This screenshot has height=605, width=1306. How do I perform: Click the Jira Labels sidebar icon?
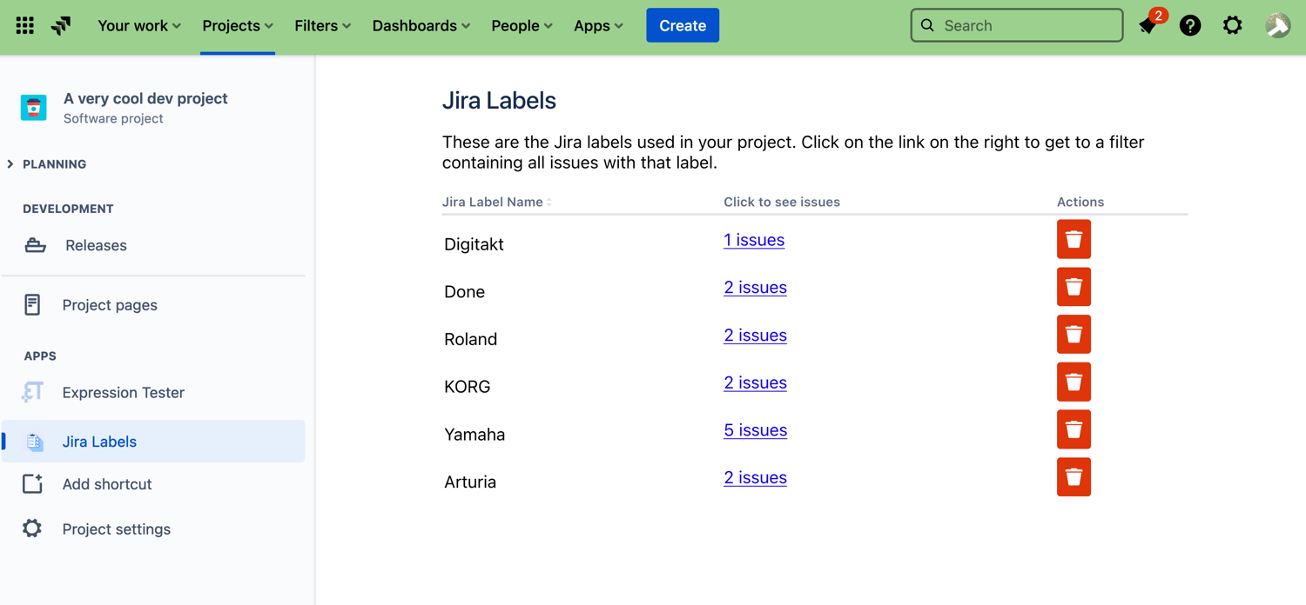[x=34, y=442]
